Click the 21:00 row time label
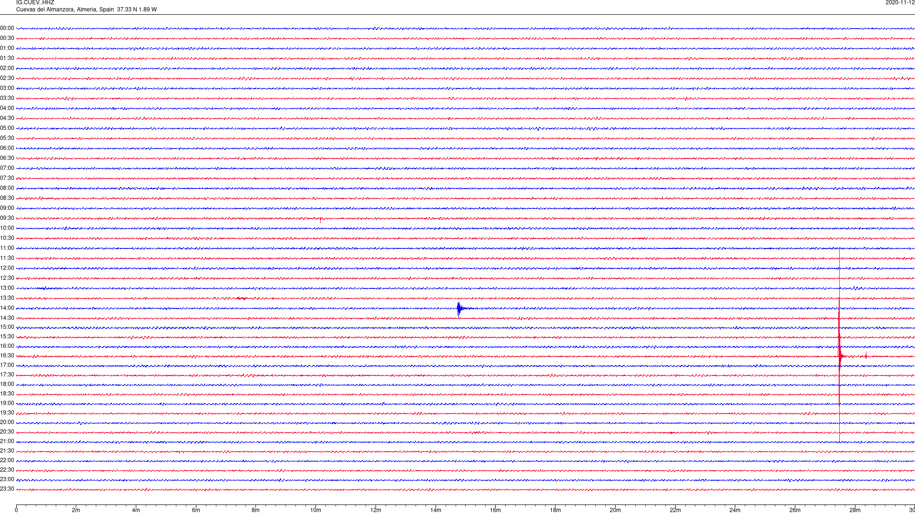Screen dimensions: 915x514 pos(7,441)
